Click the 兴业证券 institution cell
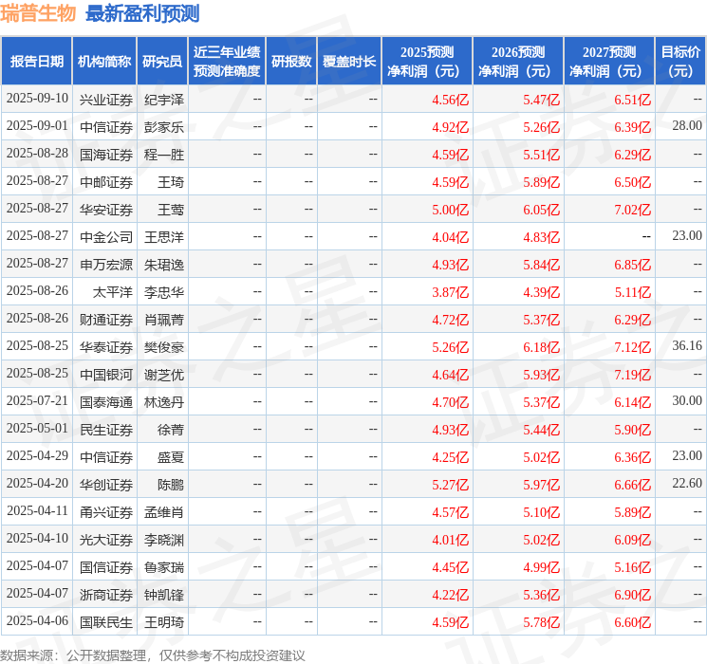This screenshot has width=707, height=664. pos(106,100)
